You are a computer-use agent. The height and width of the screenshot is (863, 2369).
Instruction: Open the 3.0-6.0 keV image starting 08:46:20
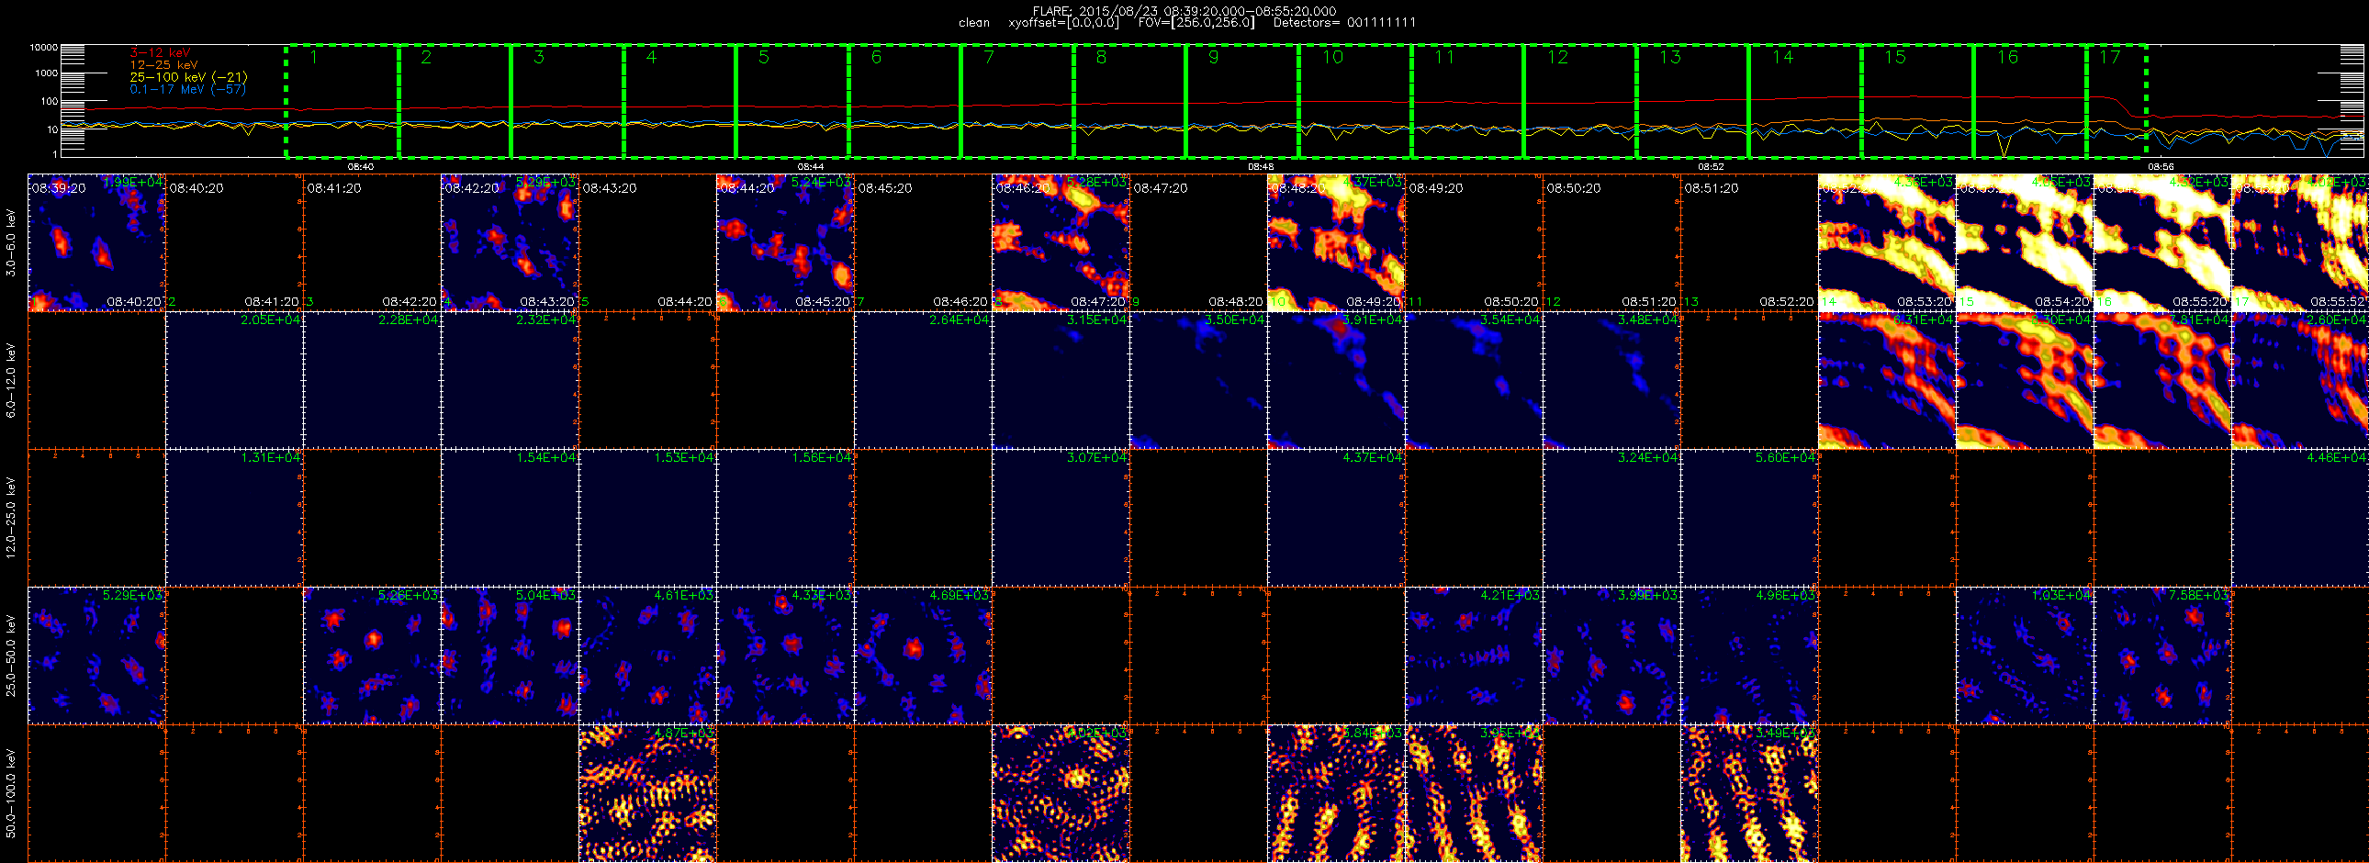point(1061,242)
